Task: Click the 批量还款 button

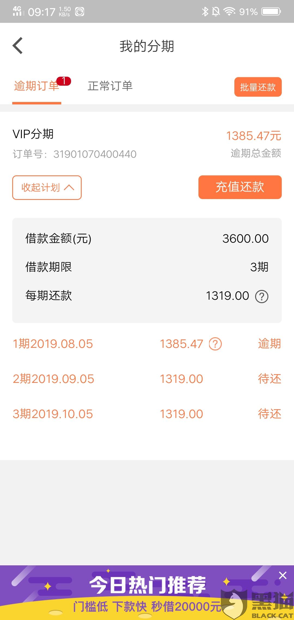Action: pyautogui.click(x=258, y=87)
